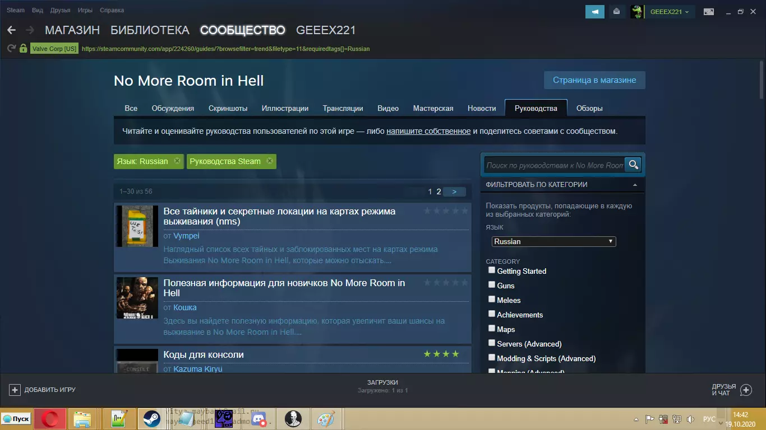This screenshot has width=766, height=430.
Task: Open the 'Скриншоты' tab
Action: point(228,108)
